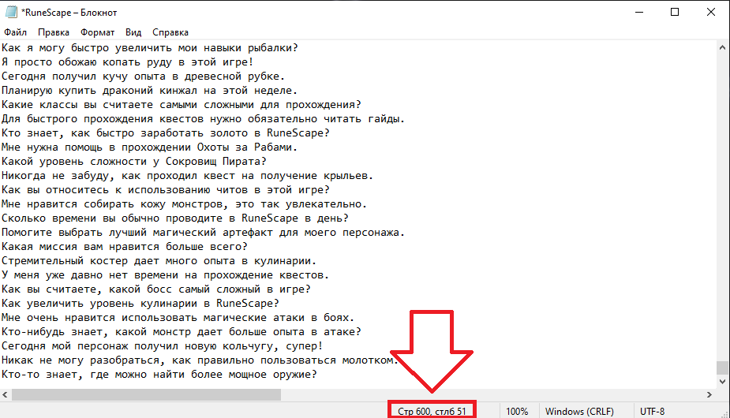Click line 'Какие классы вы считаете'
This screenshot has width=730, height=418.
182,105
